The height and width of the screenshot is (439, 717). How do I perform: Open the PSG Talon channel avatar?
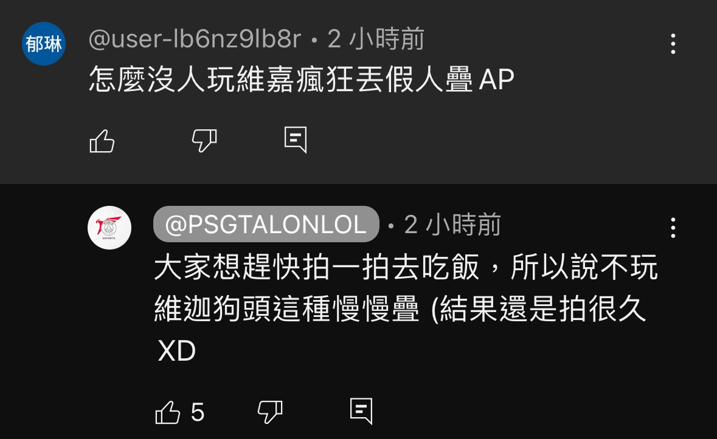109,227
